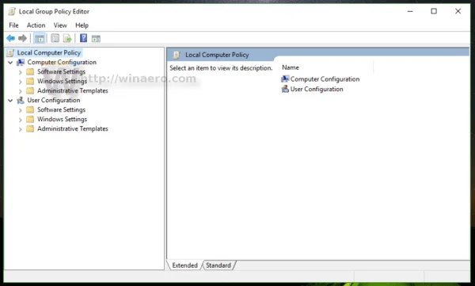Click Computer Configuration icon in tree
The width and height of the screenshot is (475, 286).
click(x=21, y=62)
